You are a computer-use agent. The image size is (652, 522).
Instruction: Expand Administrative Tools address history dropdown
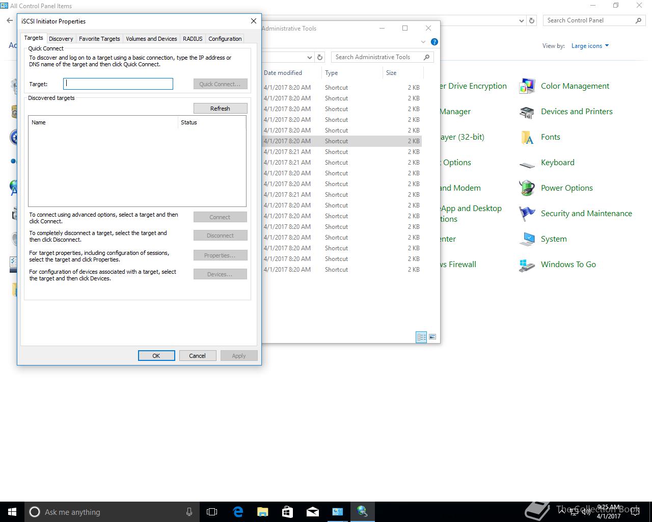pyautogui.click(x=309, y=57)
